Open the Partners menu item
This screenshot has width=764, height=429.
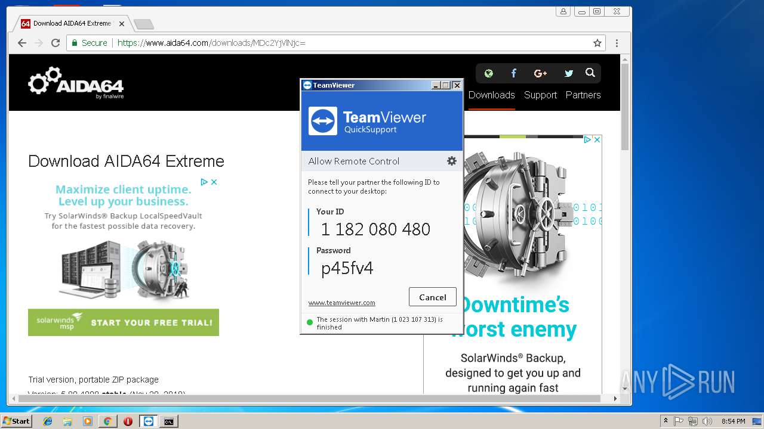583,95
